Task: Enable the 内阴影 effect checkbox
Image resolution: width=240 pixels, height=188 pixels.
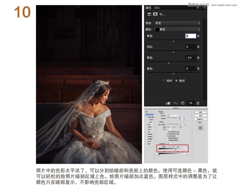Action: pos(146,127)
